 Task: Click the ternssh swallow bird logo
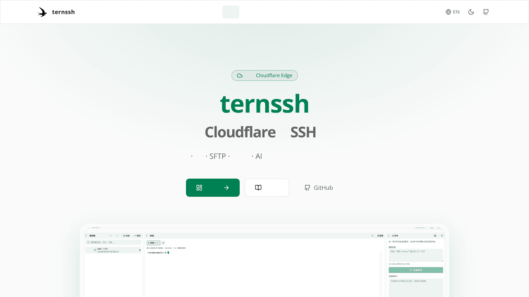click(42, 12)
